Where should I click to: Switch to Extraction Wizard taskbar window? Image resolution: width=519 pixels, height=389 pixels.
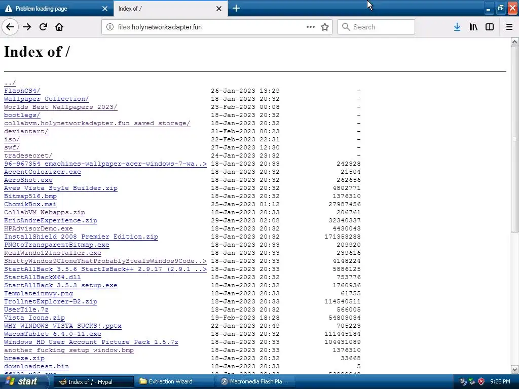pyautogui.click(x=174, y=381)
